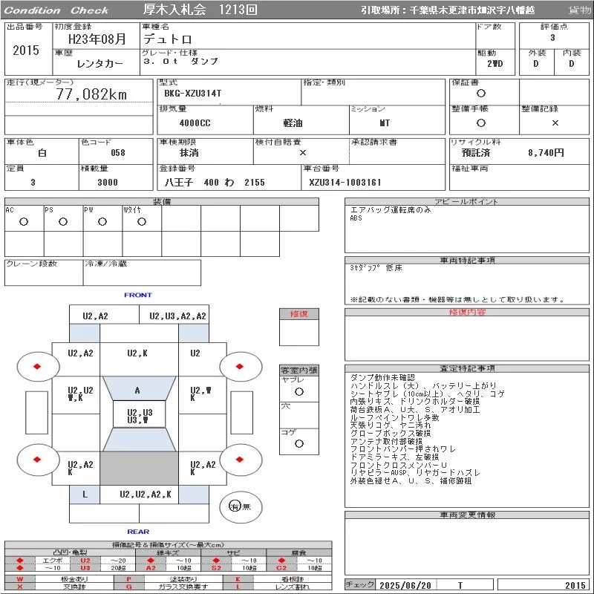Click the mileage reading 77,082km
The image size is (594, 594).
click(x=91, y=94)
